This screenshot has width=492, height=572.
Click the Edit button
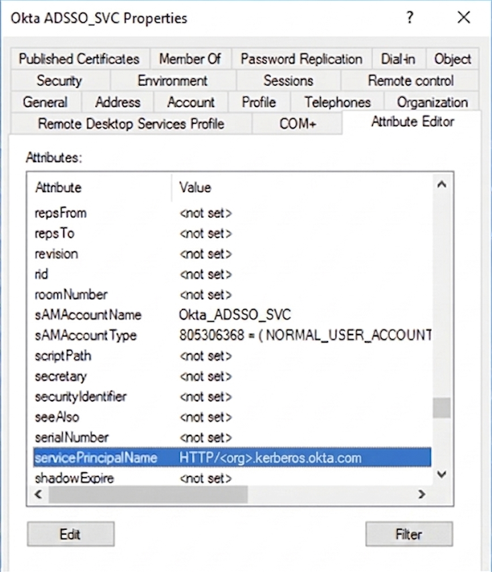pos(71,534)
